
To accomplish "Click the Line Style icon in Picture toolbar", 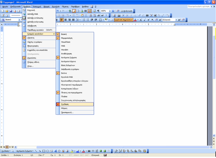I will click(x=147, y=15).
